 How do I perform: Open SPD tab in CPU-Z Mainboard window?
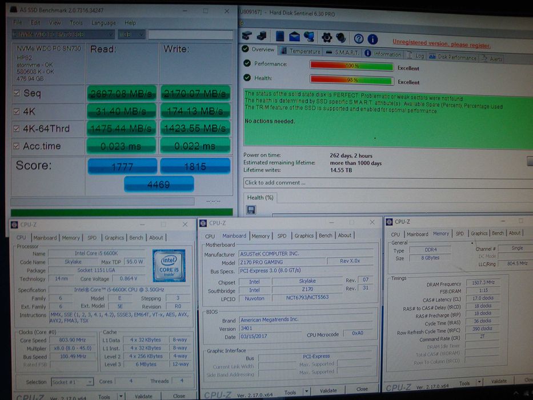coord(282,235)
